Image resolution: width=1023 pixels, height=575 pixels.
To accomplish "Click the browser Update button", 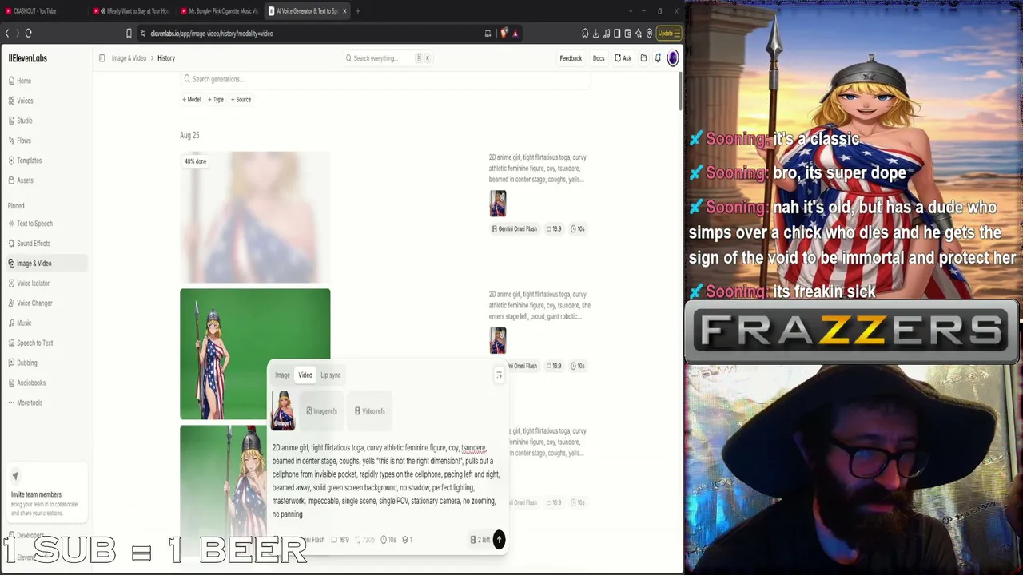I will click(668, 34).
